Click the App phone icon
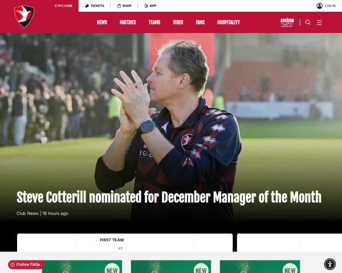Screen dimensions: 342x273 coord(146,6)
